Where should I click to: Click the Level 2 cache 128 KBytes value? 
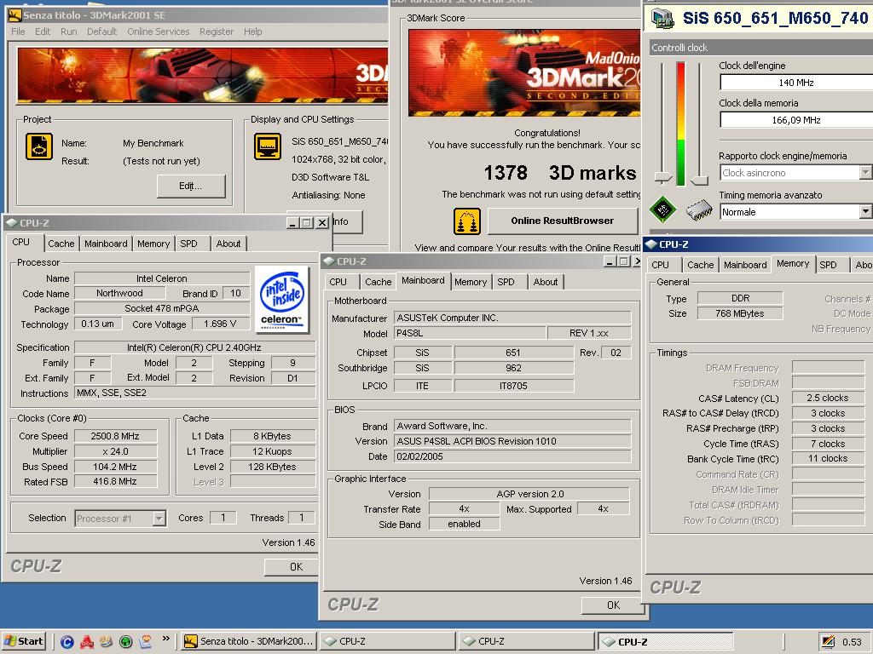(x=272, y=467)
